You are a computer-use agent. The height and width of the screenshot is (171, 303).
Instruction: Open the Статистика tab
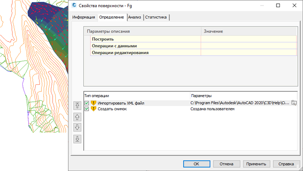156,17
